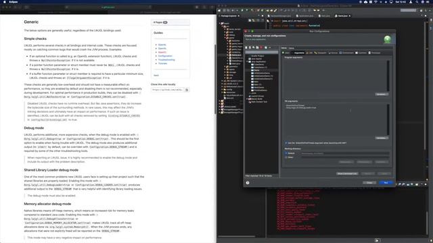Switch to the Main tab

(286, 53)
